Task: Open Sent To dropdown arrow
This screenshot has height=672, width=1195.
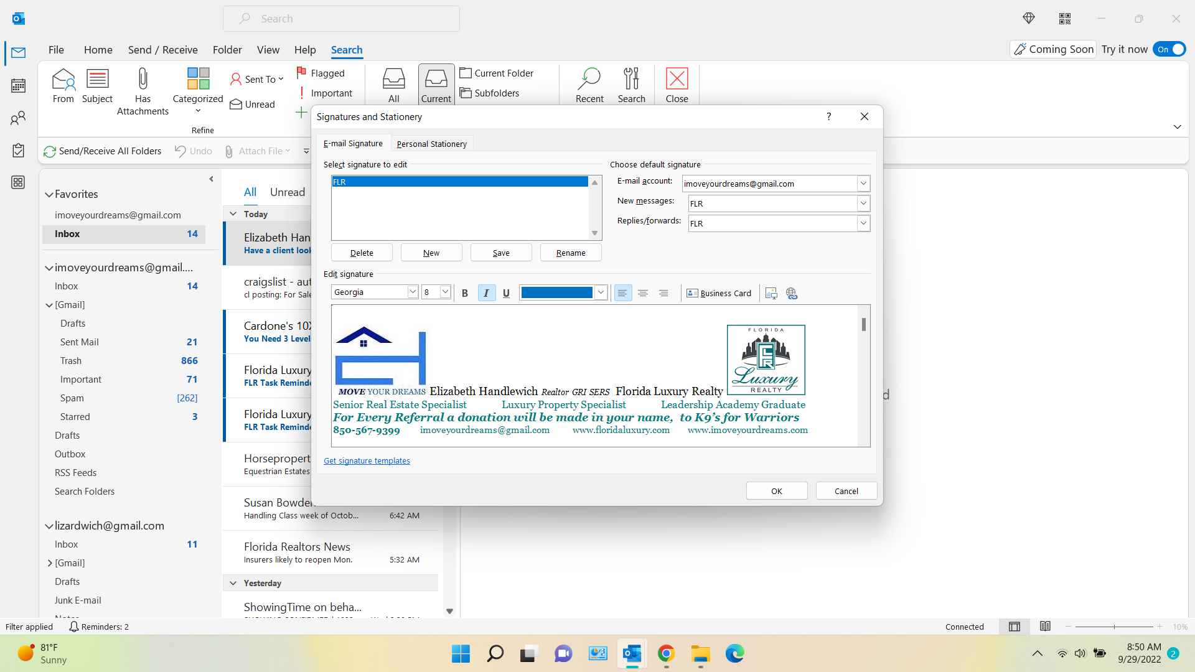Action: pos(281,79)
